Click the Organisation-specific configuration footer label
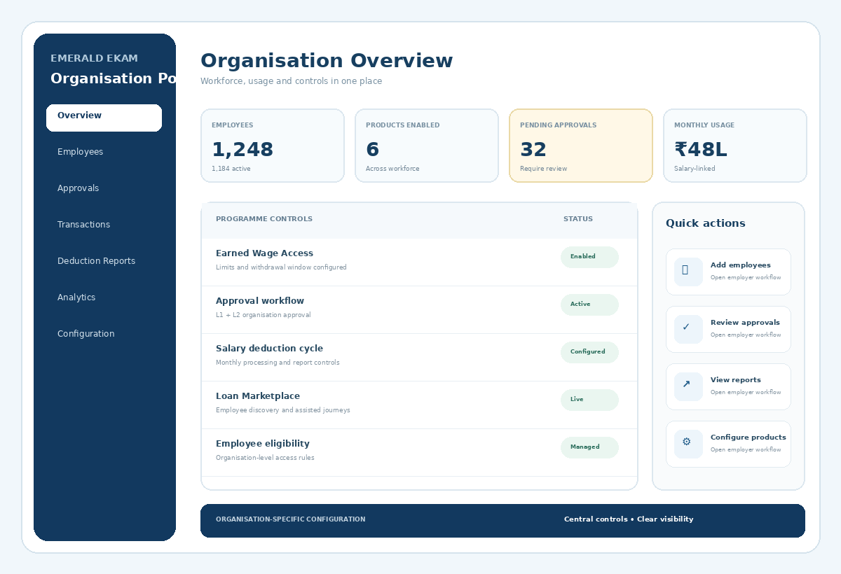This screenshot has height=574, width=841. click(x=290, y=519)
